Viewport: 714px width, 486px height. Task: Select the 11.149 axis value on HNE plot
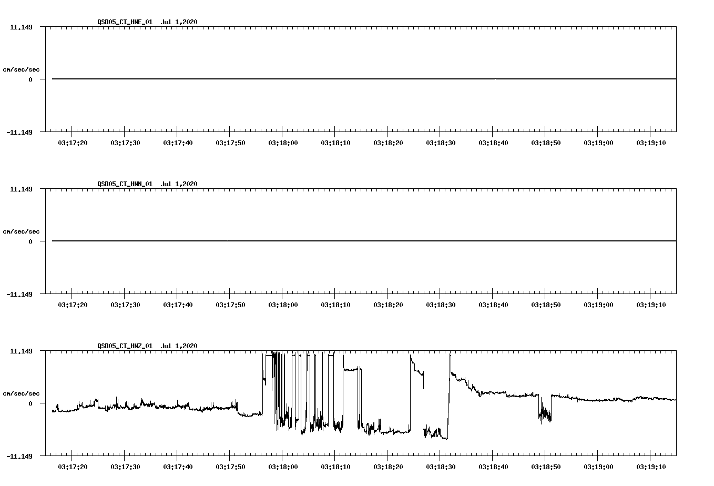coord(21,27)
